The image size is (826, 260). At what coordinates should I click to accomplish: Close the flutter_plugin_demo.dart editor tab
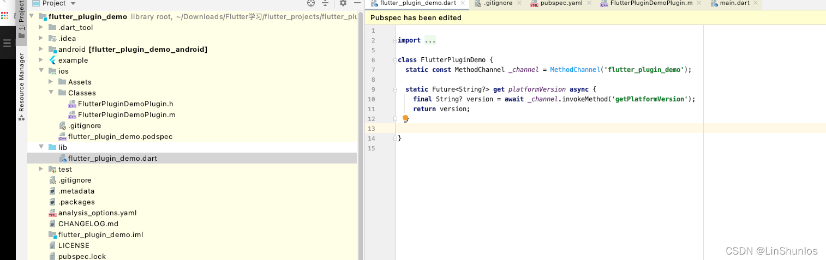[463, 3]
